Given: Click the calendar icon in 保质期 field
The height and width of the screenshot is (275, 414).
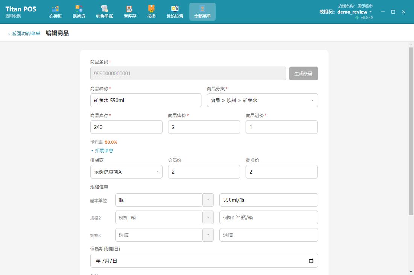Looking at the screenshot, I should point(311,261).
